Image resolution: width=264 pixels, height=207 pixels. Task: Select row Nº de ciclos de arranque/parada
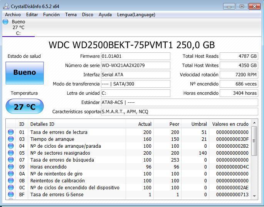tap(128, 146)
